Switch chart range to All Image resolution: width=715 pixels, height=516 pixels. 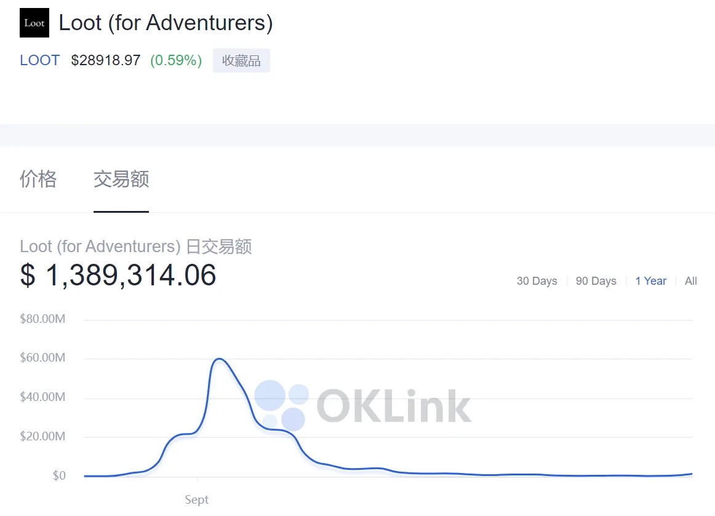(690, 281)
